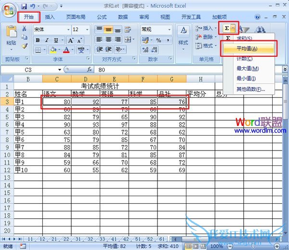Click the Copy icon
Image resolution: width=289 pixels, height=250 pixels.
[x=24, y=37]
